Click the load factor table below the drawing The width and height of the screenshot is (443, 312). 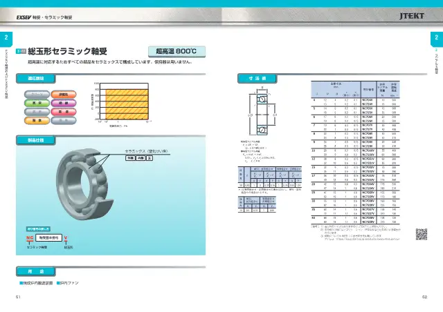tap(270, 177)
